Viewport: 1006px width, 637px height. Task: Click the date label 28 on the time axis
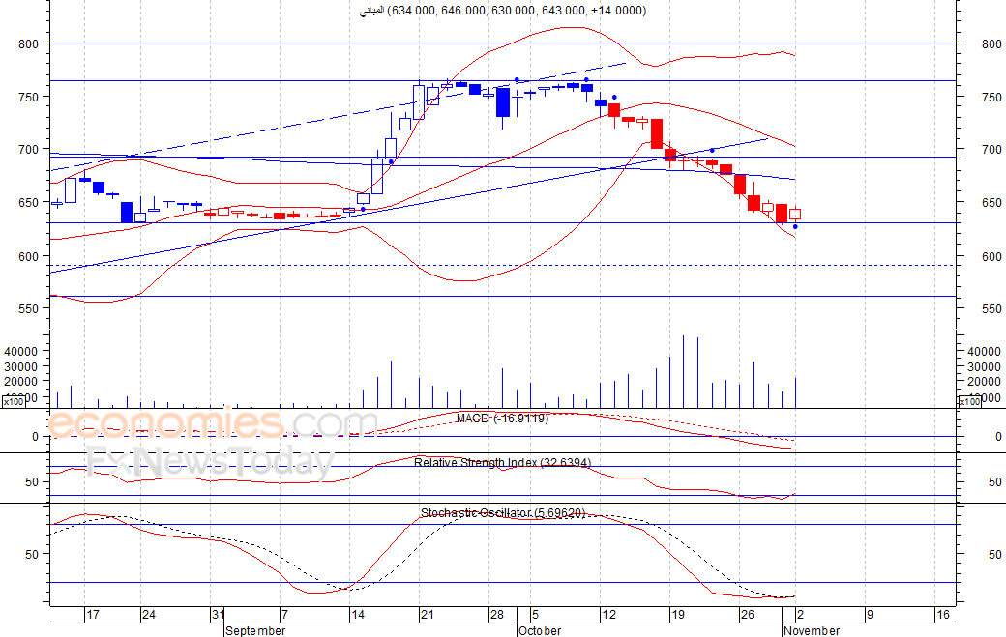point(497,615)
